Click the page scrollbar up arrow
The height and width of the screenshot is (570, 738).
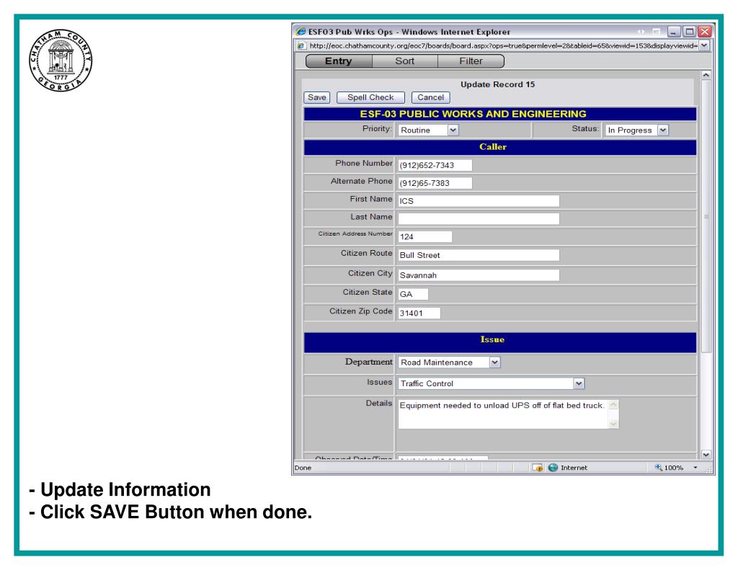point(706,76)
